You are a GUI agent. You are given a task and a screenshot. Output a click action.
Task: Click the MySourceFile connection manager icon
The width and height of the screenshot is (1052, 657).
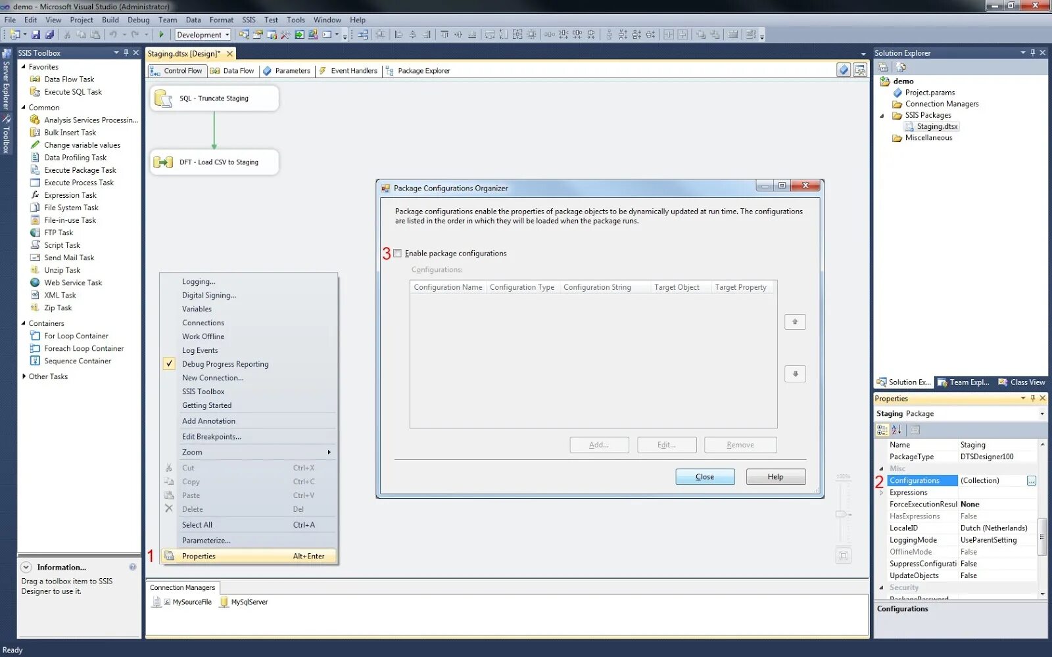pos(156,602)
